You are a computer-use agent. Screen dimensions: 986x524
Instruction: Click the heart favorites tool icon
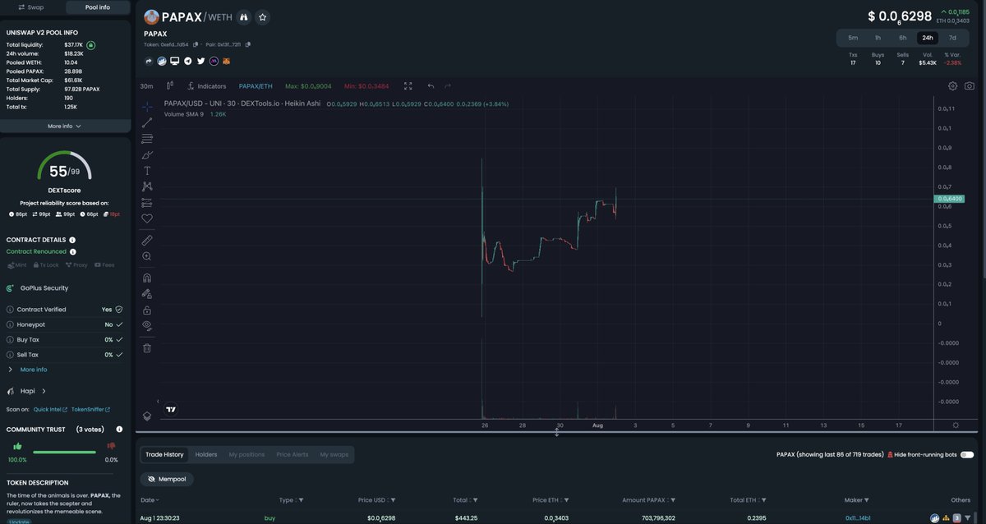tap(147, 218)
